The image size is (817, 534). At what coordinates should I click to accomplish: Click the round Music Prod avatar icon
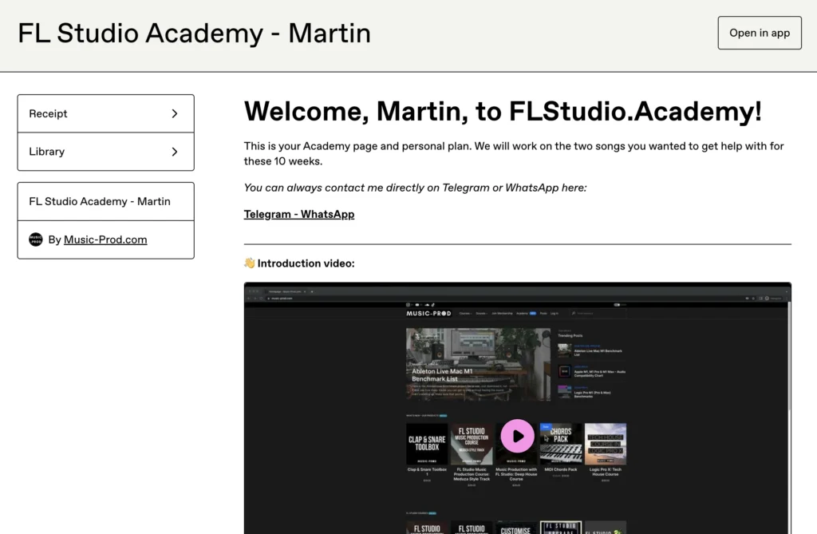[x=36, y=239]
